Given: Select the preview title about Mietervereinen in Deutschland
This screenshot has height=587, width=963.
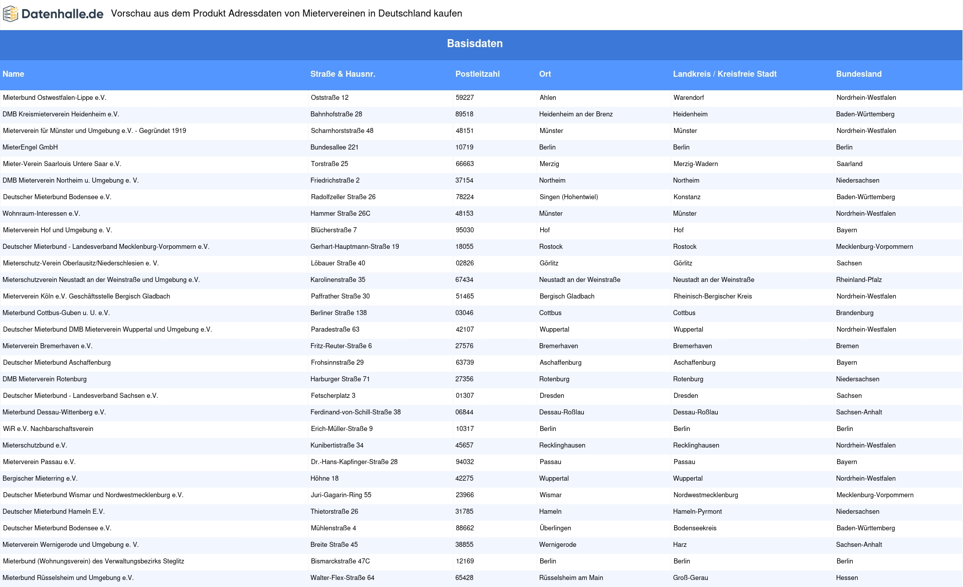Looking at the screenshot, I should (x=286, y=14).
